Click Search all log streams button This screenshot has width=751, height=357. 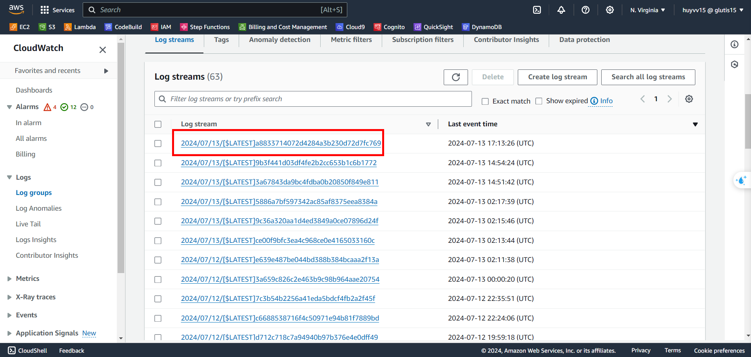click(x=648, y=77)
